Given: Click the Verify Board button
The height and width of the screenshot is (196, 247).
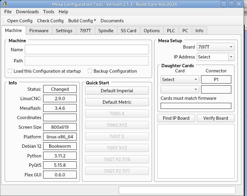Looking at the screenshot, I should click(x=216, y=118).
